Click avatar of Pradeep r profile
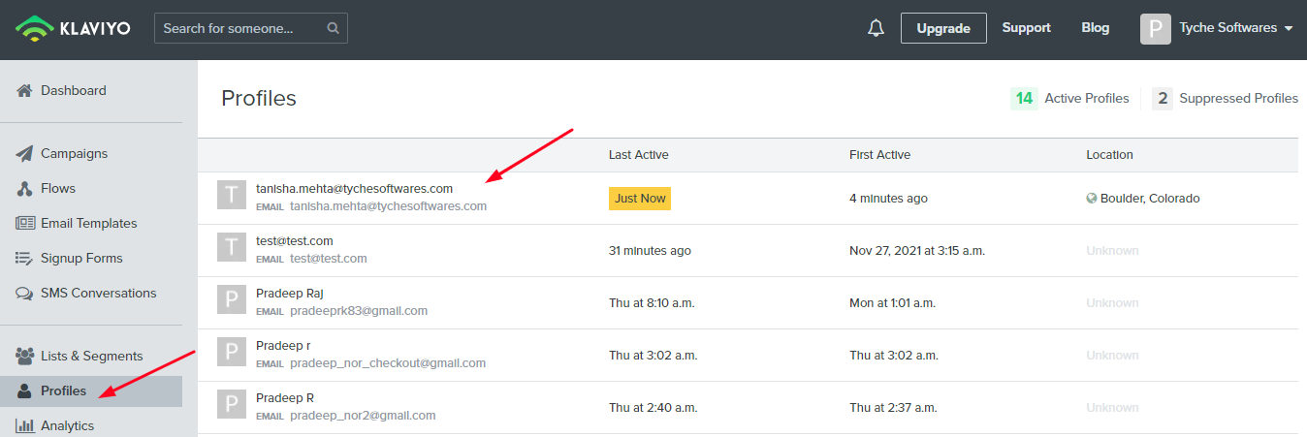Image resolution: width=1307 pixels, height=437 pixels. click(232, 352)
